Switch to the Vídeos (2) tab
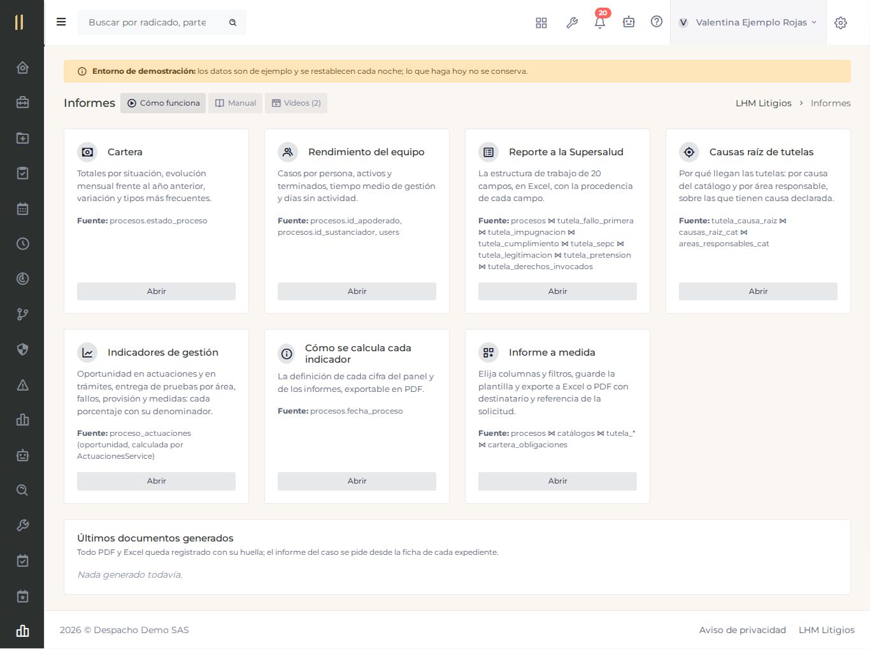870x649 pixels. point(296,103)
